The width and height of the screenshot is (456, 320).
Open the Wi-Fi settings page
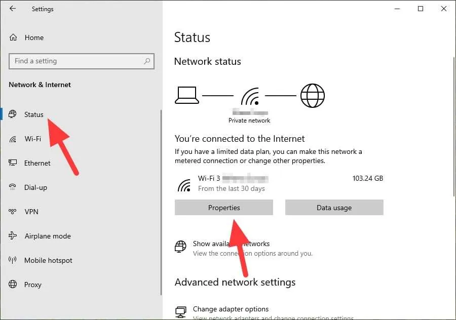click(x=32, y=139)
